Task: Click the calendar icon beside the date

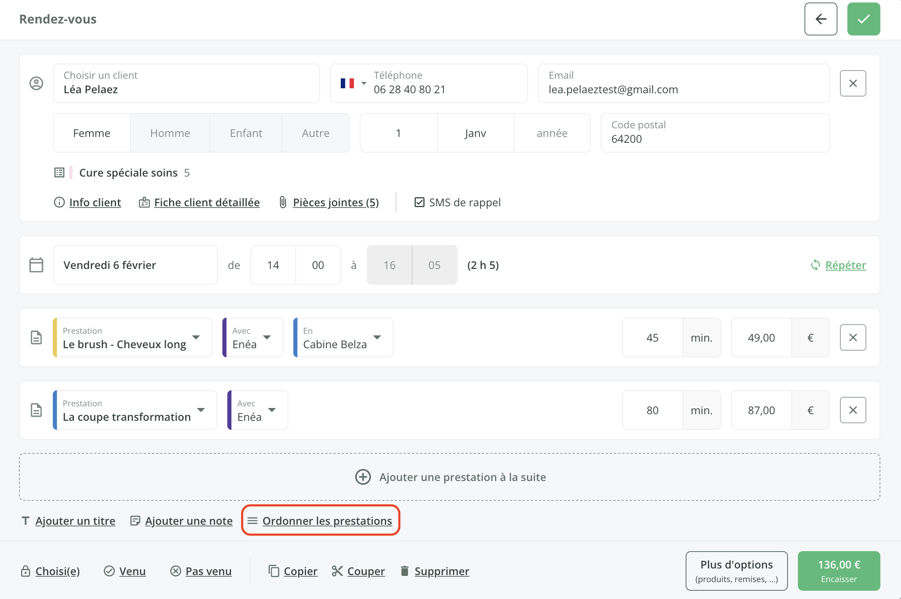Action: point(36,265)
